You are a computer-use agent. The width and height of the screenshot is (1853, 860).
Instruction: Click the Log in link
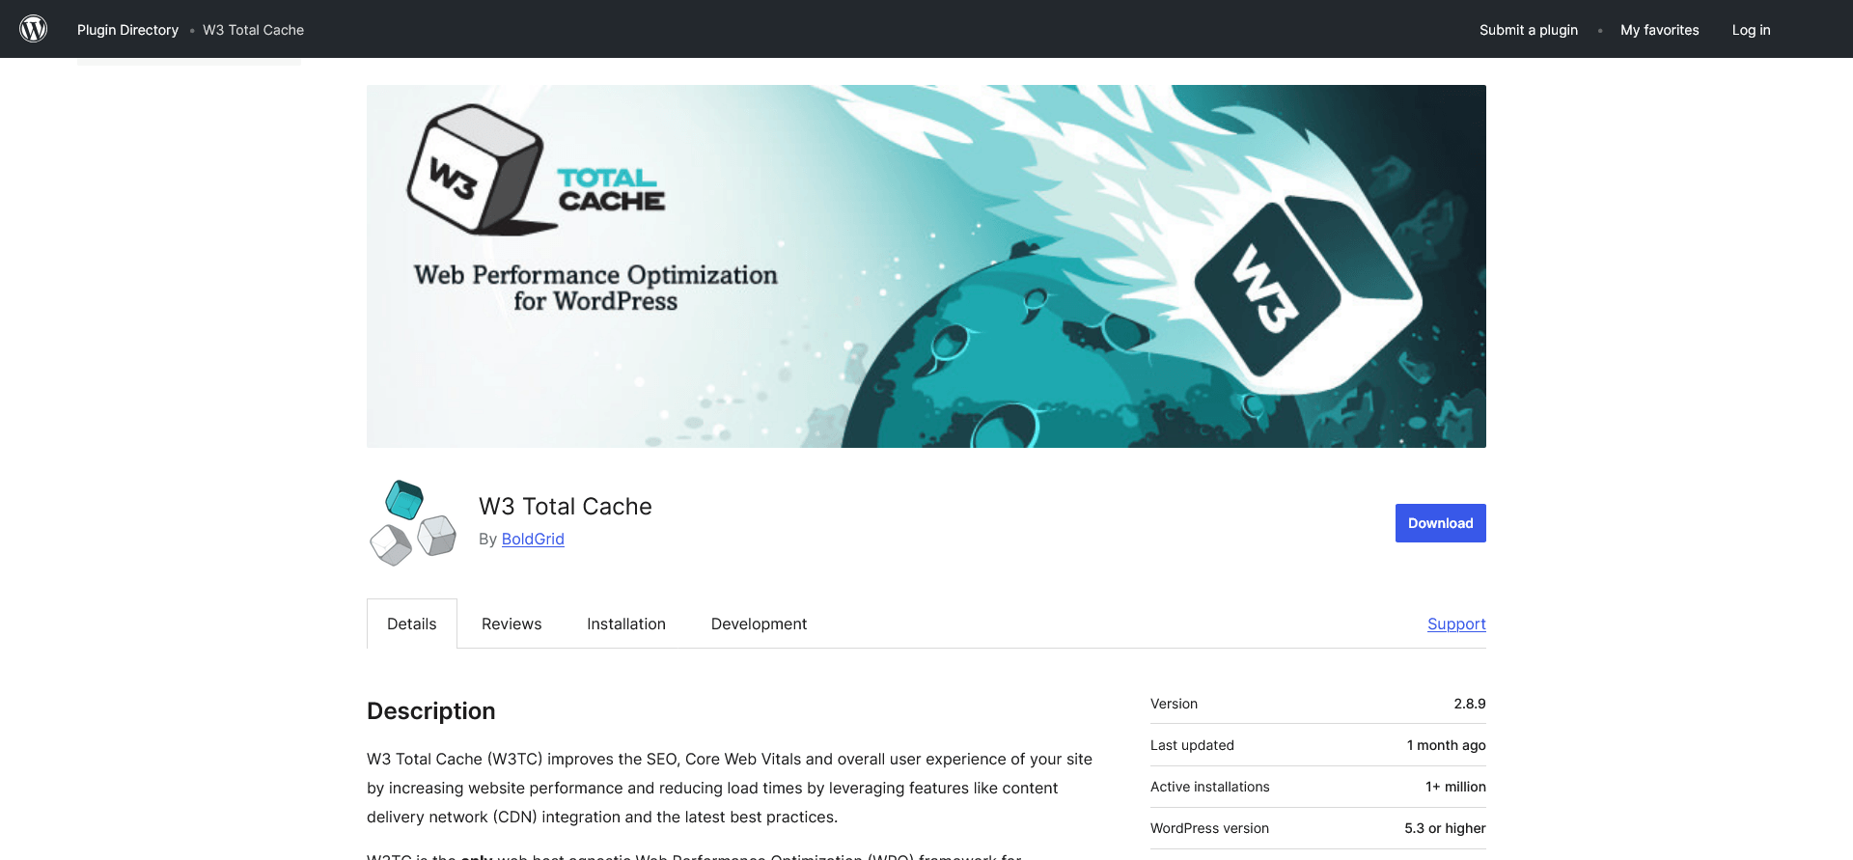point(1751,30)
